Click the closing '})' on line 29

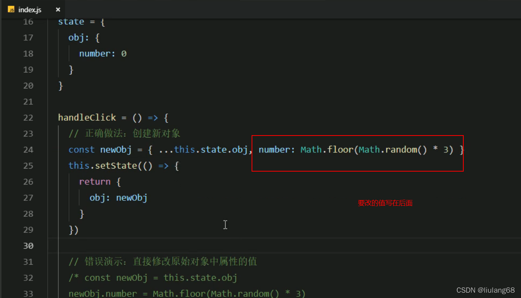point(74,230)
